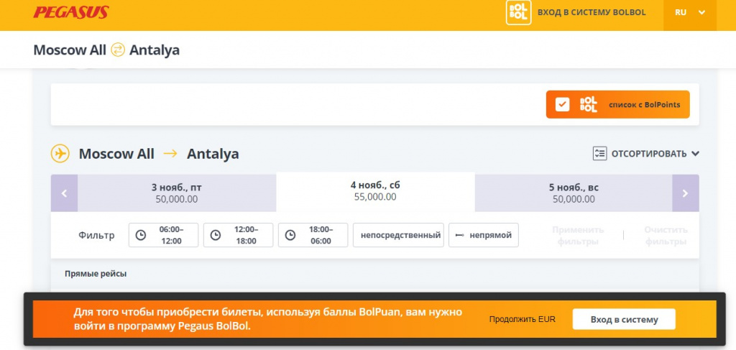Viewport: 736px width, 350px height.
Task: Select the 4 нояб., сб date tab
Action: [375, 191]
